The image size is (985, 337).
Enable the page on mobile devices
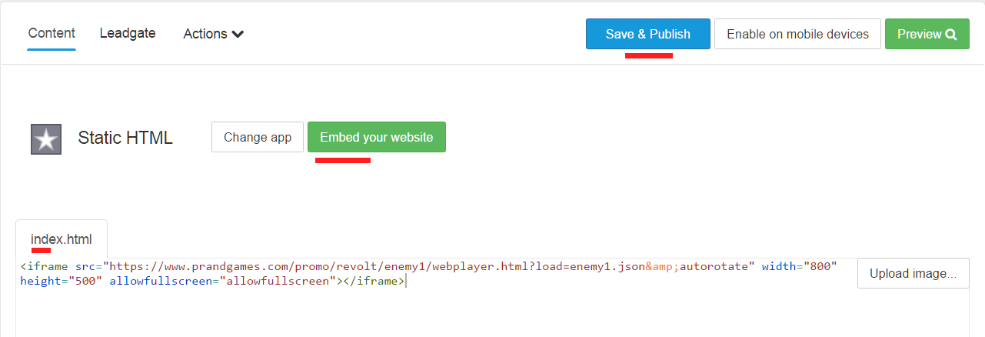coord(797,34)
